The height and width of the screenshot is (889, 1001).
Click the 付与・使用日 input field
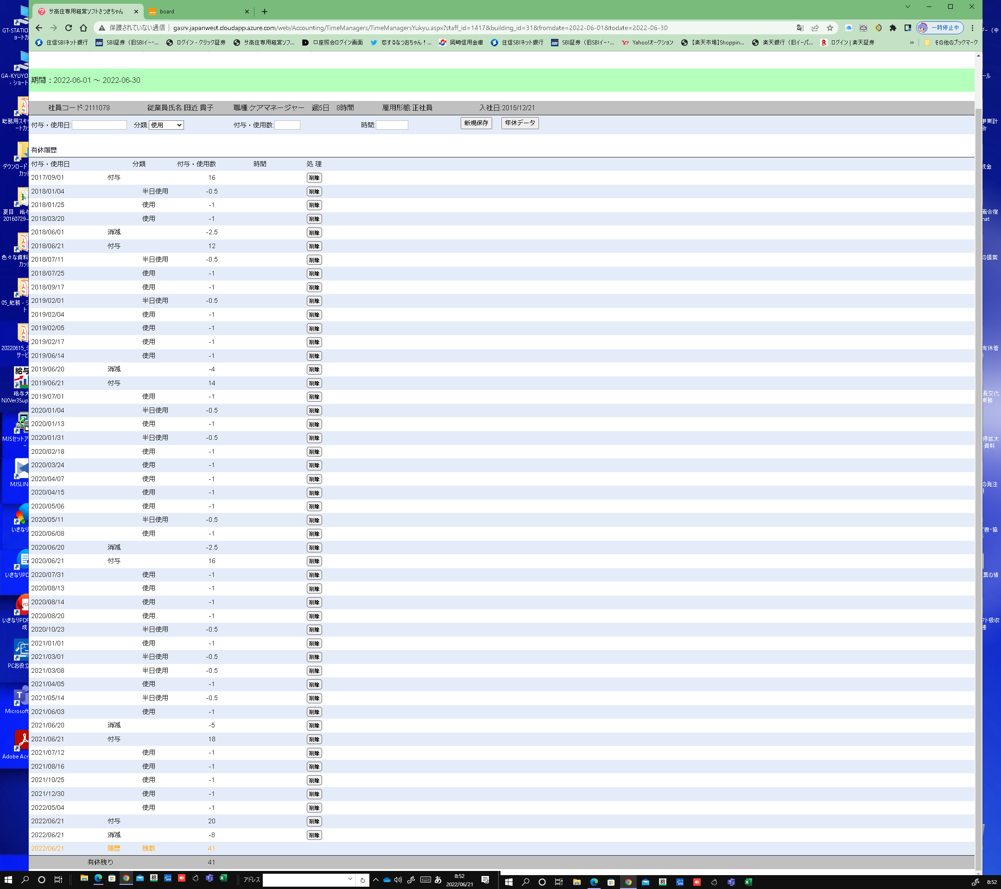tap(100, 125)
